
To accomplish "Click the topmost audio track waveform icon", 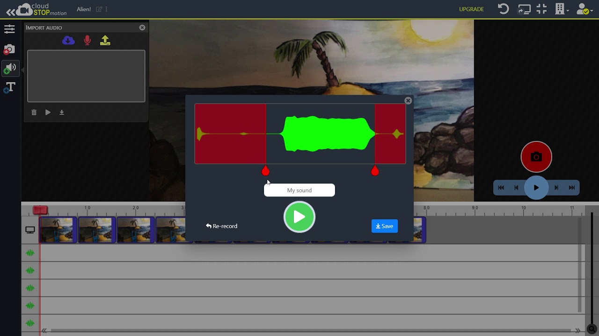I will pyautogui.click(x=30, y=253).
